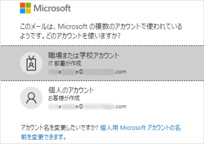
Task: Click the アカウント名を変更したいですか? text
Action: coord(60,128)
